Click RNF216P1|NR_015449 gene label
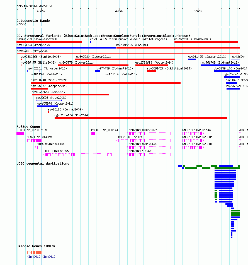This screenshot has height=265, width=248. [x=197, y=130]
